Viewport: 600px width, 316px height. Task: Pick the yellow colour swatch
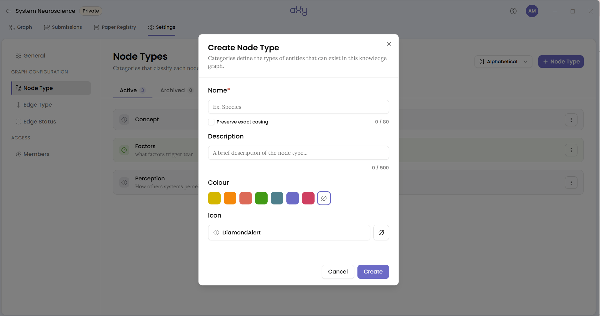(214, 198)
